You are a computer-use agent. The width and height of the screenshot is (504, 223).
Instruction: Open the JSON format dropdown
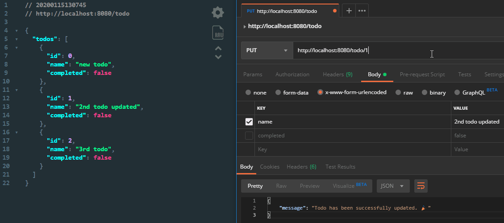point(393,186)
